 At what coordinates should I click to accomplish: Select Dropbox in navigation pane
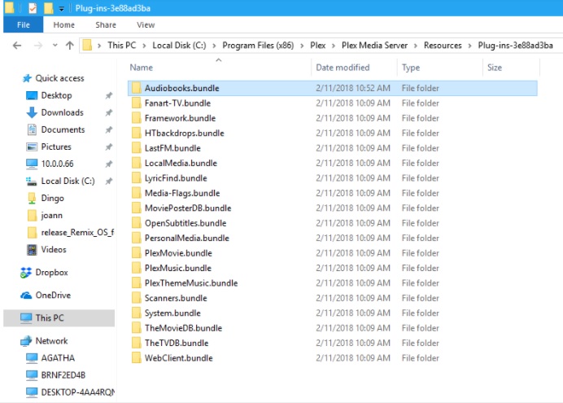click(51, 273)
